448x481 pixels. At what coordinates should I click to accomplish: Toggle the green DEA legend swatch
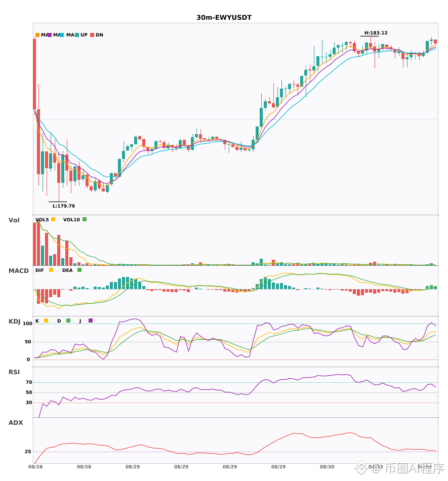(79, 270)
